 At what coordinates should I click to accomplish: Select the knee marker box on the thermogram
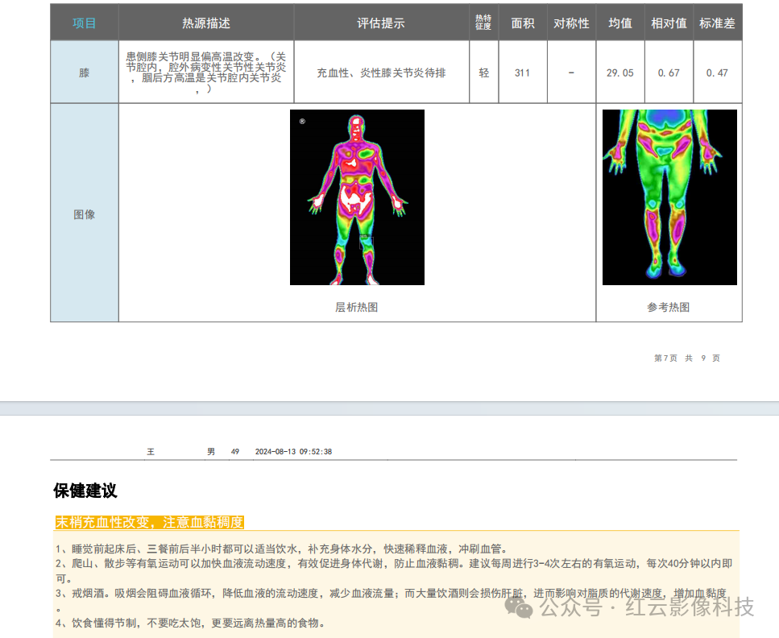(x=366, y=242)
